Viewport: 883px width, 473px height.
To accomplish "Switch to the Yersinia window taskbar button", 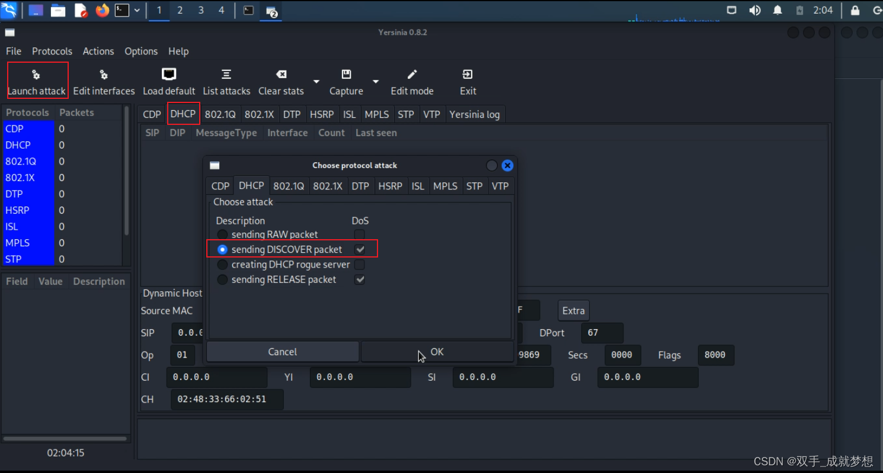I will pos(271,11).
